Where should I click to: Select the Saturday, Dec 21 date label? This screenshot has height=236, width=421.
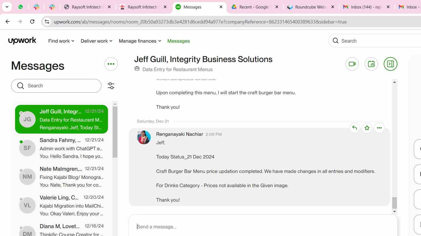[x=153, y=121]
